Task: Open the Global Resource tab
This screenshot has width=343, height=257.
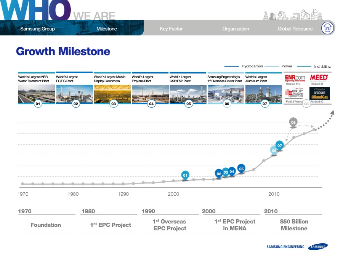Action: pos(295,29)
